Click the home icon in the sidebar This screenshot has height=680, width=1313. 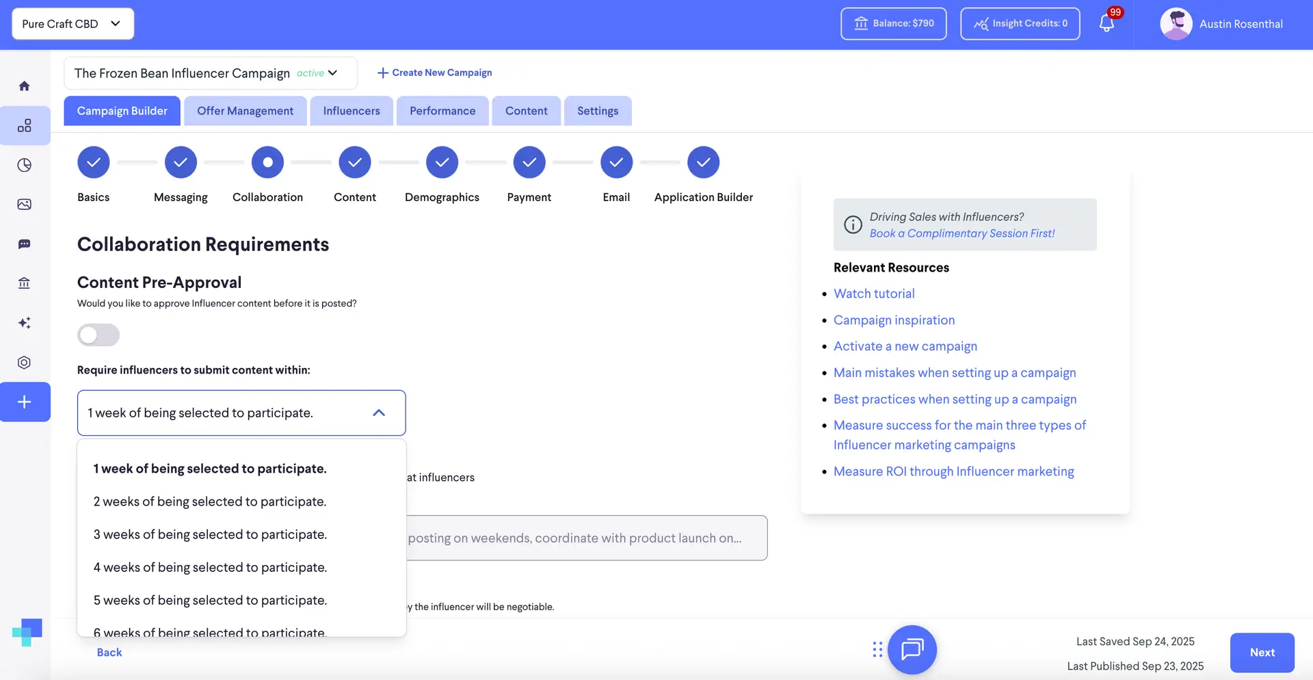click(25, 86)
